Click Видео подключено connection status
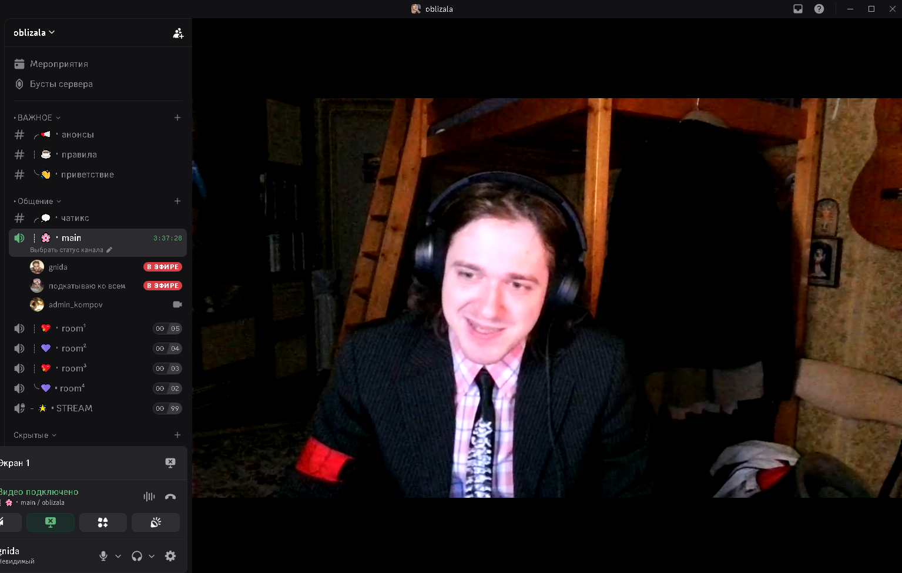902x573 pixels. pos(39,492)
